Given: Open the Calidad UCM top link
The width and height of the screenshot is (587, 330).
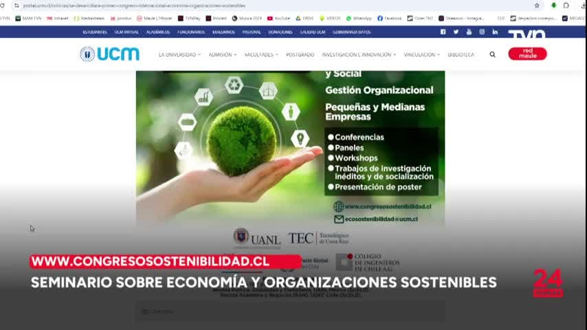Looking at the screenshot, I should coord(313,32).
